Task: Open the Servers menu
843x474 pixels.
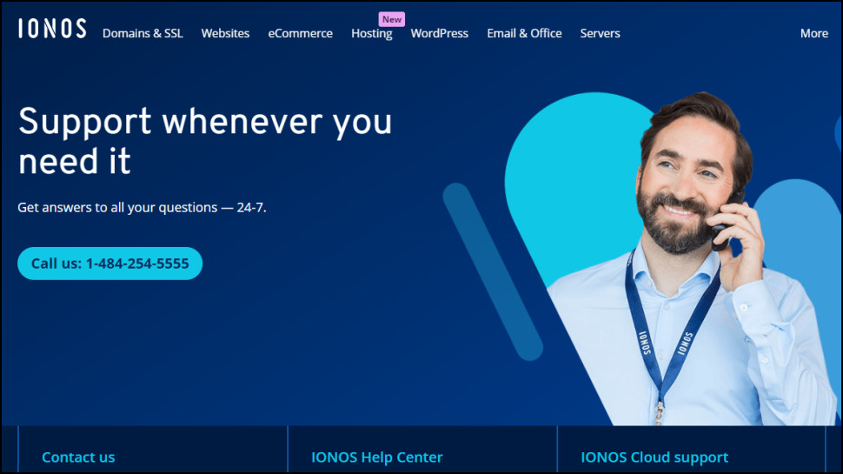Action: click(600, 33)
